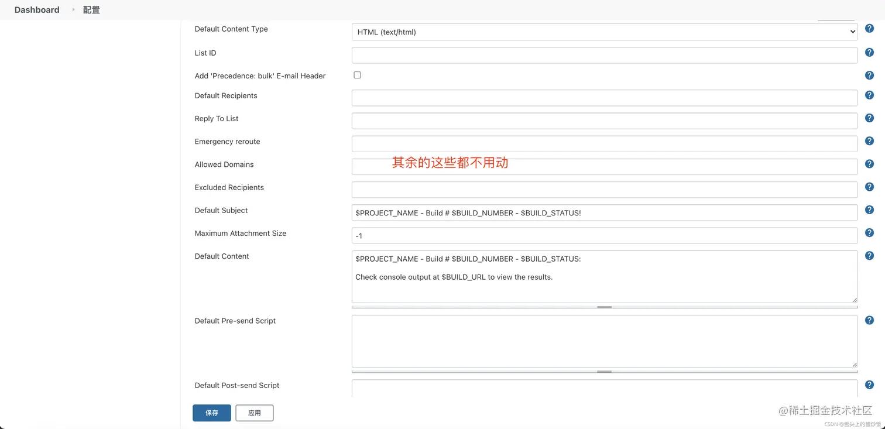Open Default Content Type dropdown

[605, 32]
